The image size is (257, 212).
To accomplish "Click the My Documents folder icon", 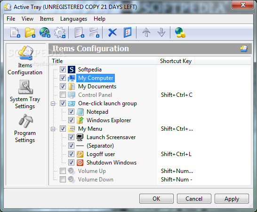I will (72, 86).
